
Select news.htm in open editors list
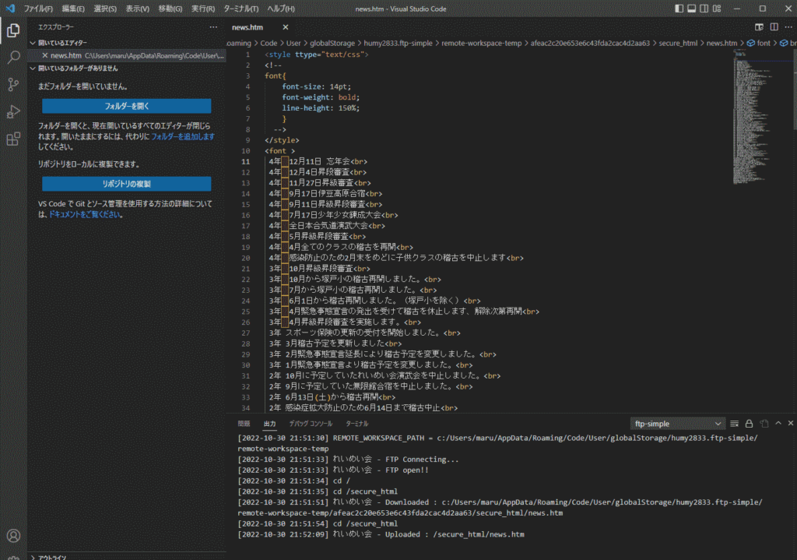(66, 56)
